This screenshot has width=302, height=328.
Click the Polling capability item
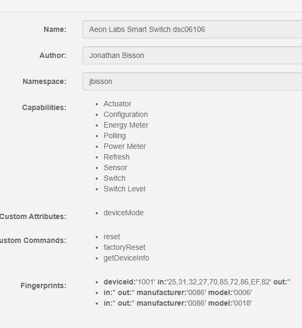point(115,136)
